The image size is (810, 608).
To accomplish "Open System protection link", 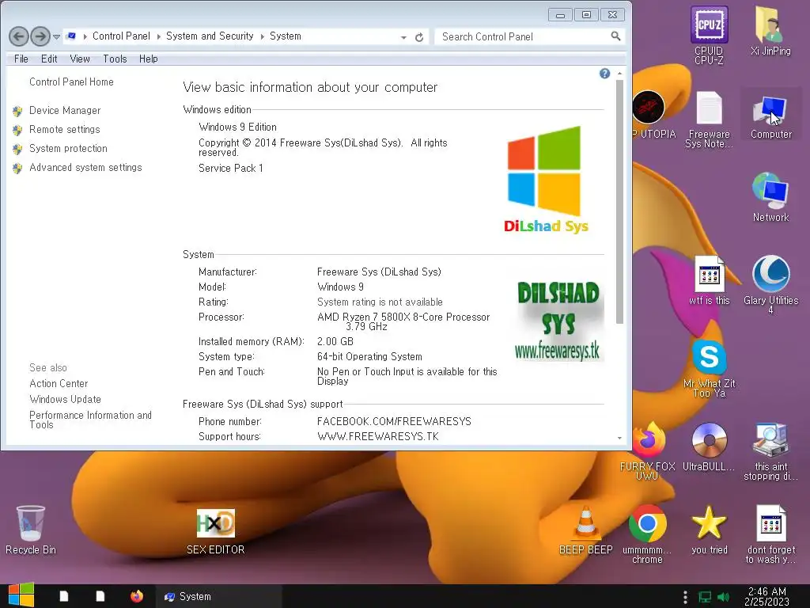I will (x=68, y=148).
